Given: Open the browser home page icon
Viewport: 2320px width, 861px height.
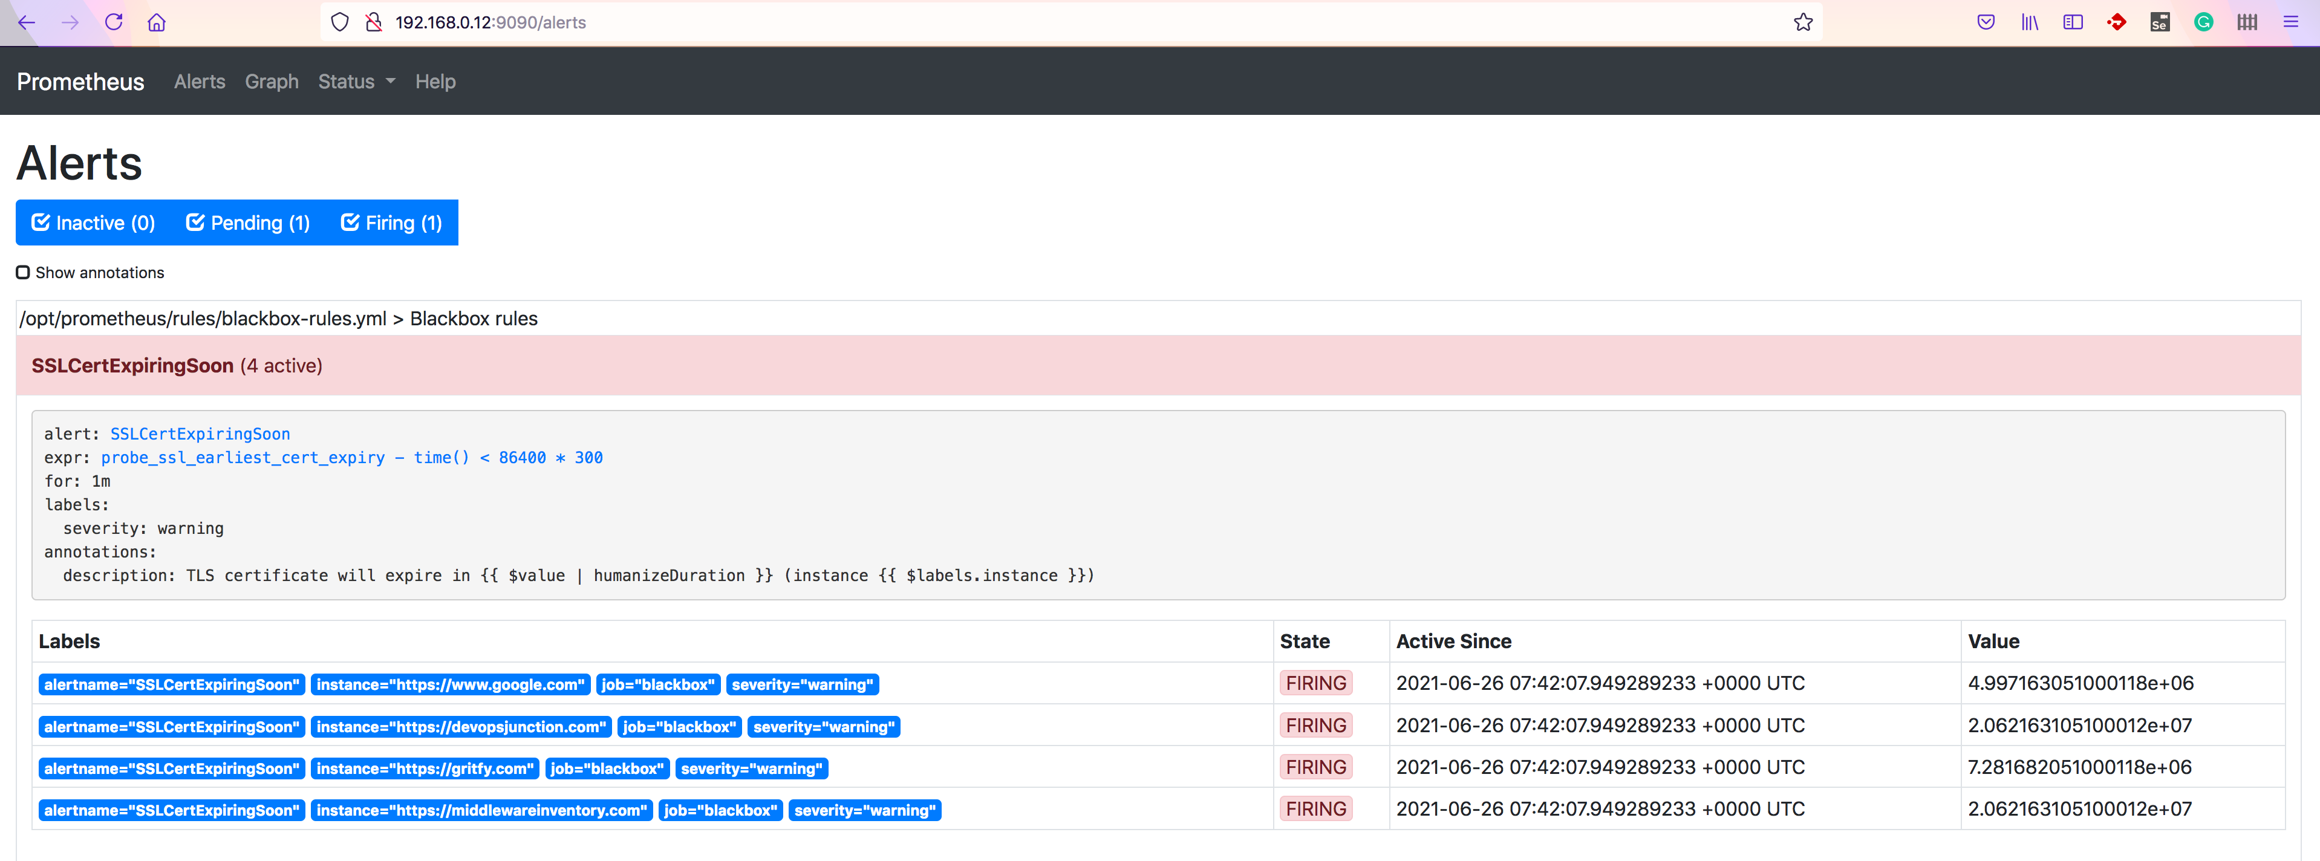Looking at the screenshot, I should (157, 22).
